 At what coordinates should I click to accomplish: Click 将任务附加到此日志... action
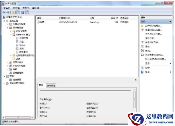155,59
